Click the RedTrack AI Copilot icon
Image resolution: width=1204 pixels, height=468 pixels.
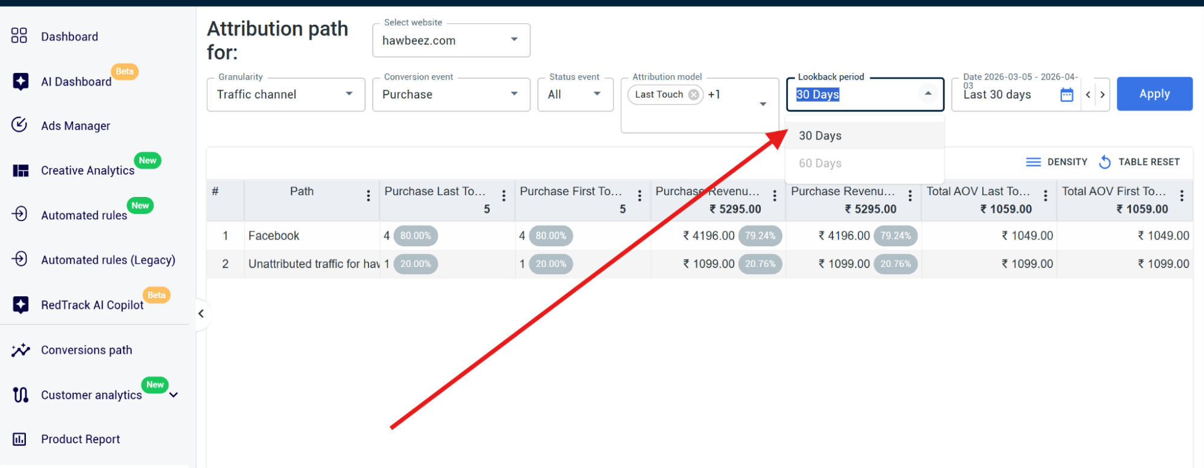click(20, 304)
